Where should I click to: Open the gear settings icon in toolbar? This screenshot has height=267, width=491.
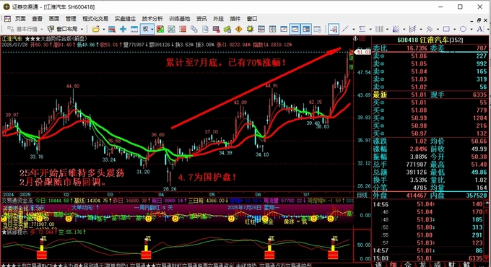[x=250, y=29]
